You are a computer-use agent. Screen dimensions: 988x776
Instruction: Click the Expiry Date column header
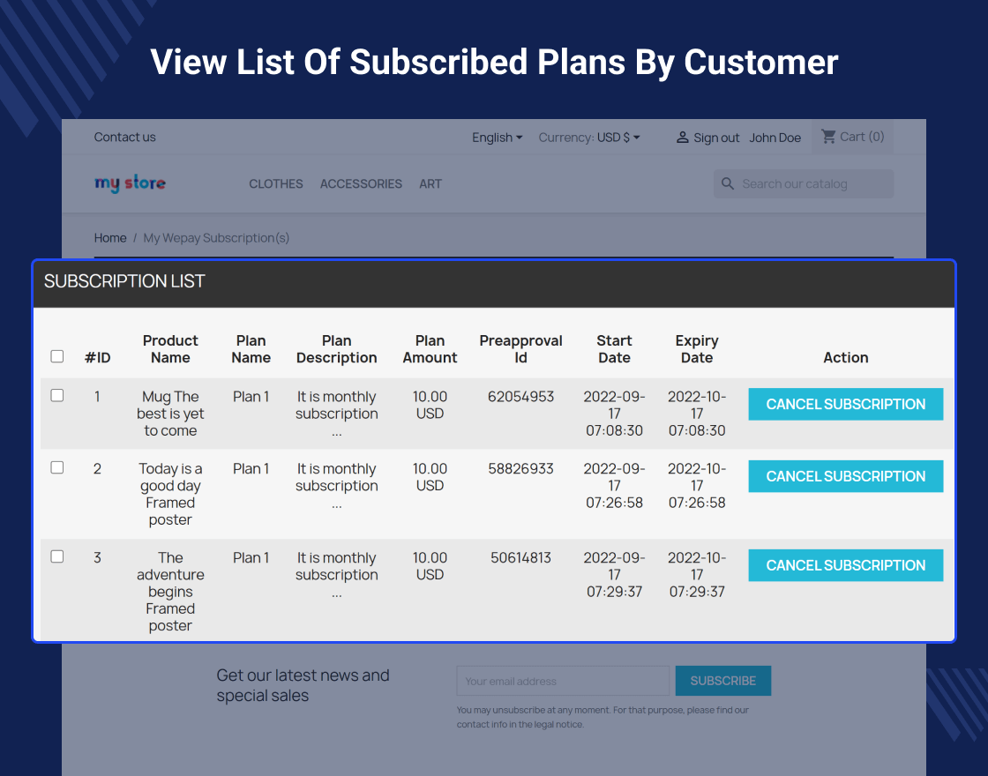point(697,349)
